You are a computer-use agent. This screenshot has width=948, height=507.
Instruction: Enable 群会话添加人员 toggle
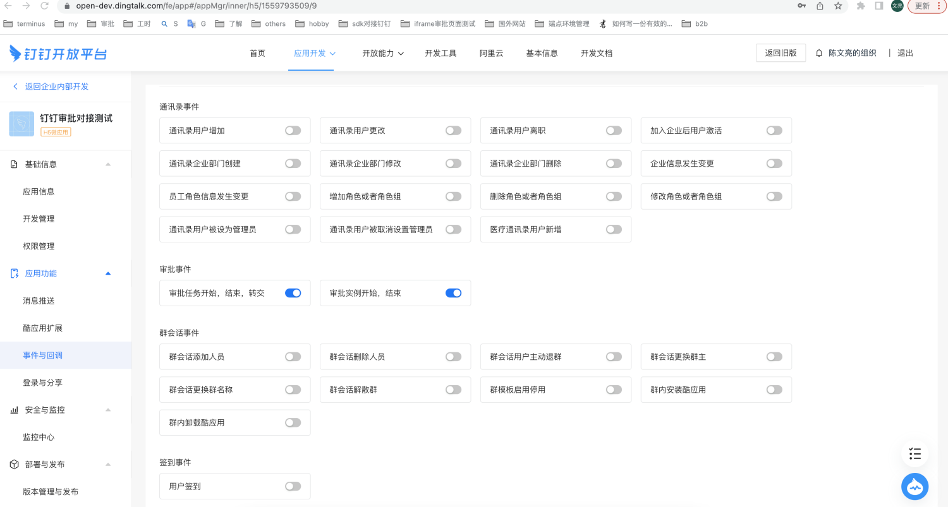click(293, 357)
